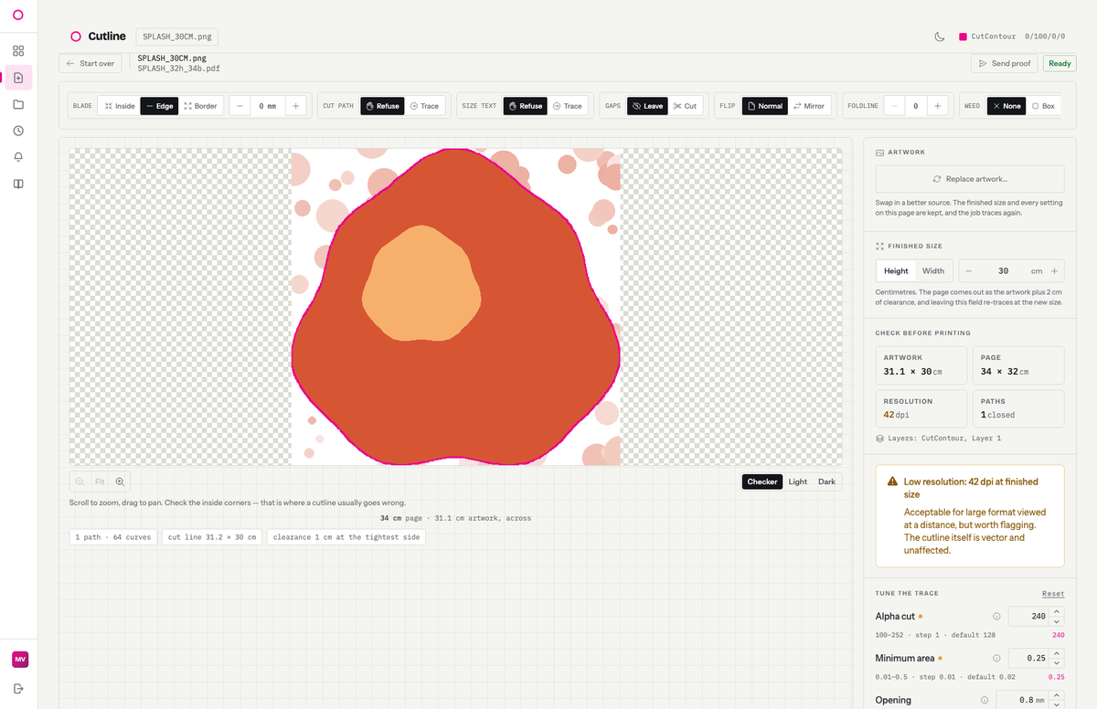Set weed to Box
This screenshot has width=1097, height=709.
coord(1043,106)
